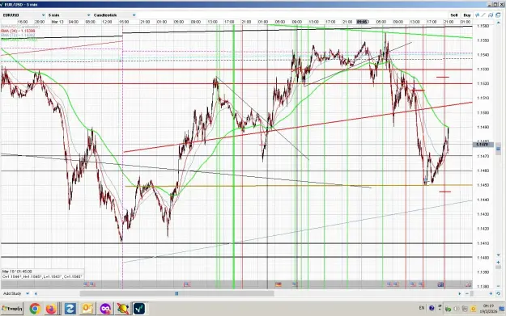Zoom out with the minus button
This screenshot has width=506, height=316.
pos(467,293)
